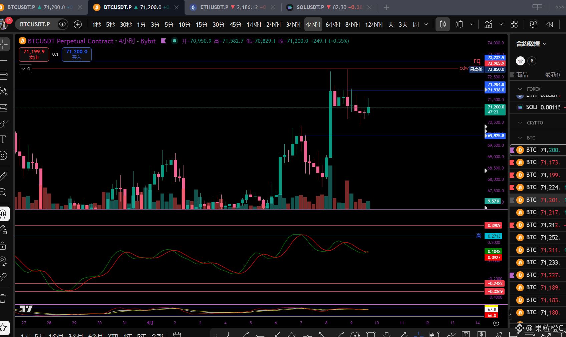
Task: Click the replay rewind icon
Action: 550,24
